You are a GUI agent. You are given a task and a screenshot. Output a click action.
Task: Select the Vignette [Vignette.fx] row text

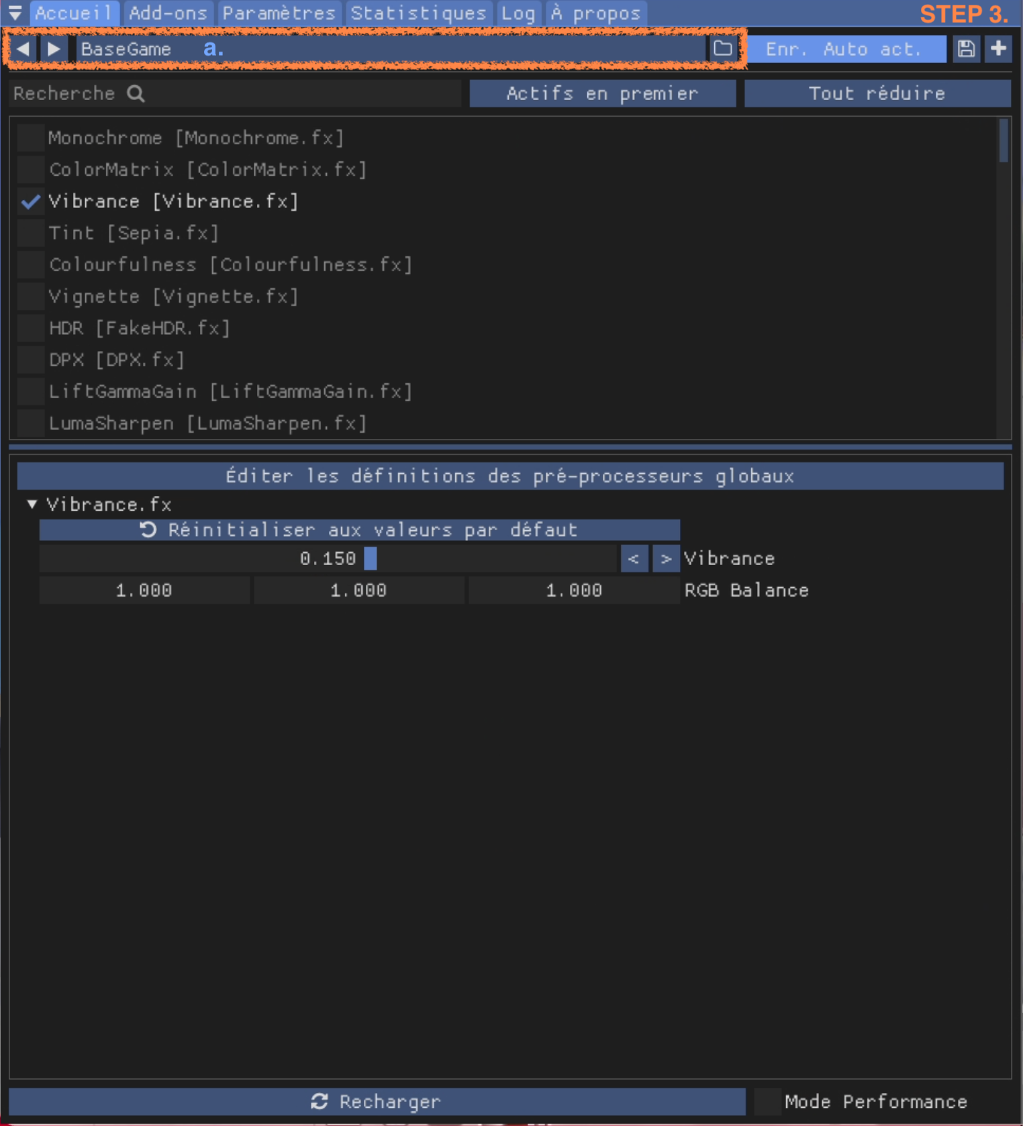tap(173, 296)
